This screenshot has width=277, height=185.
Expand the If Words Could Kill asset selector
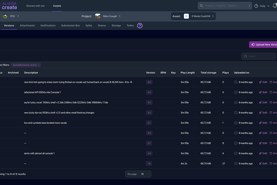(213, 16)
